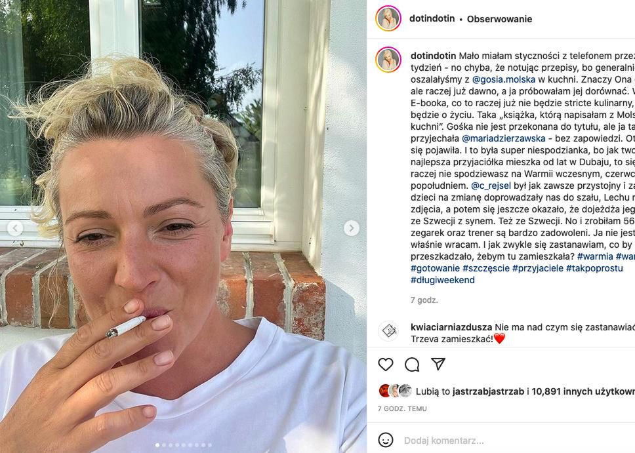Open the @mariadzierzawska mention

pyautogui.click(x=503, y=138)
